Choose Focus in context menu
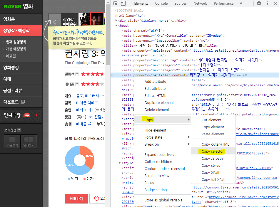The width and height of the screenshot is (279, 207). point(149,183)
